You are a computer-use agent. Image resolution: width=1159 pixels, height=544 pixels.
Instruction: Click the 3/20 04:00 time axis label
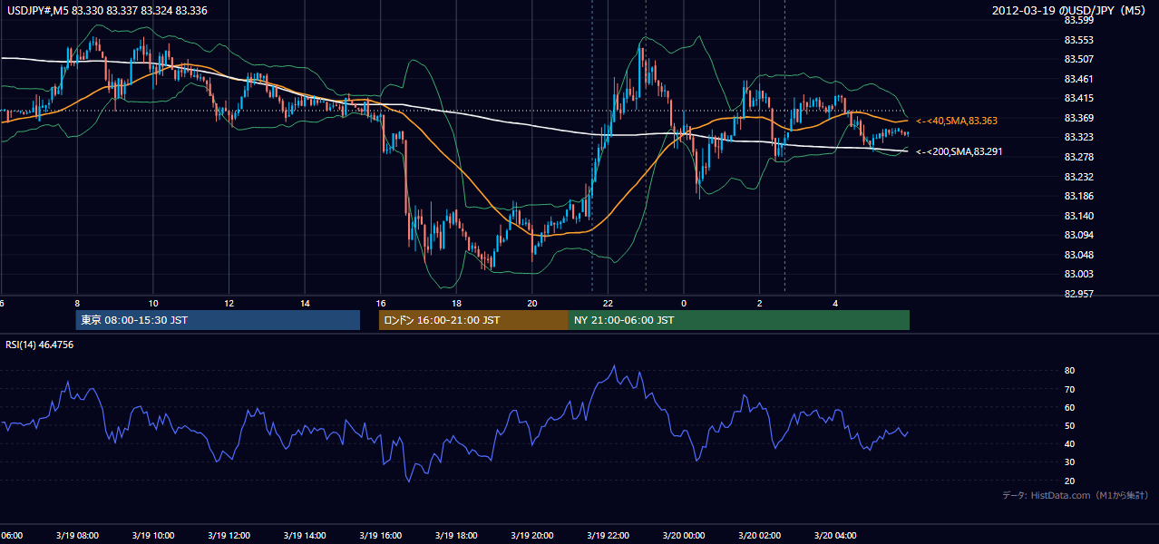coord(835,536)
